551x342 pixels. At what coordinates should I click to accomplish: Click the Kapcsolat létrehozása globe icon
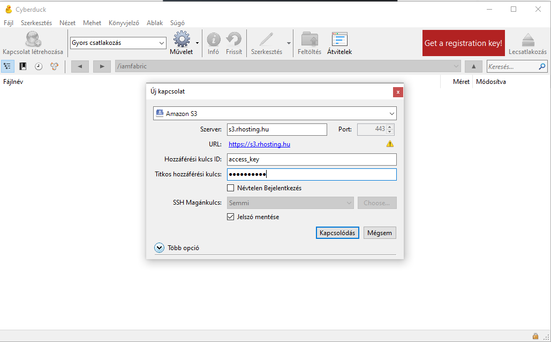pyautogui.click(x=33, y=39)
